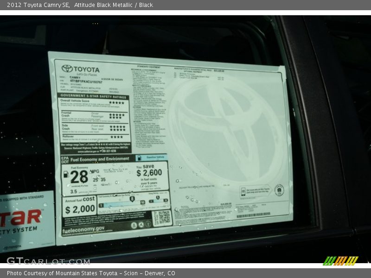Click the round seal icon beside the smartphone box
This screenshot has width=371, height=278.
point(279,190)
